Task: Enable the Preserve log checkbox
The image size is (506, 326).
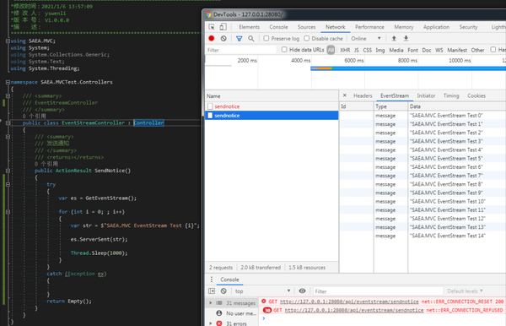Action: (x=266, y=39)
